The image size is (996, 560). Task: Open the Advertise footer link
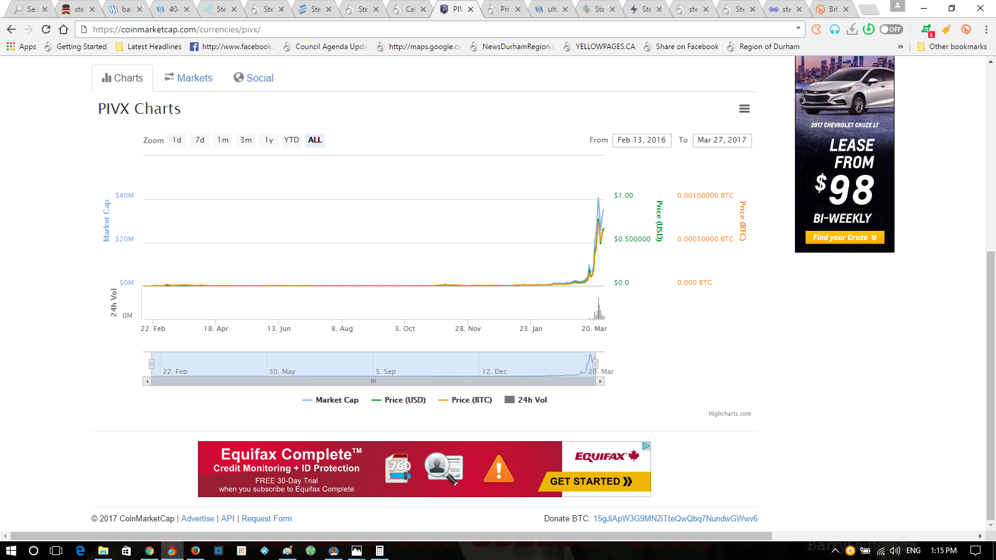tap(197, 518)
